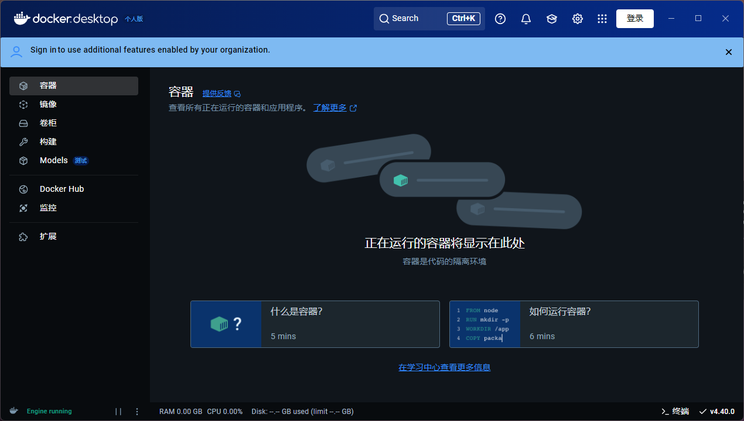Click the feedback icon beside 提供反馈
The height and width of the screenshot is (421, 744).
237,94
